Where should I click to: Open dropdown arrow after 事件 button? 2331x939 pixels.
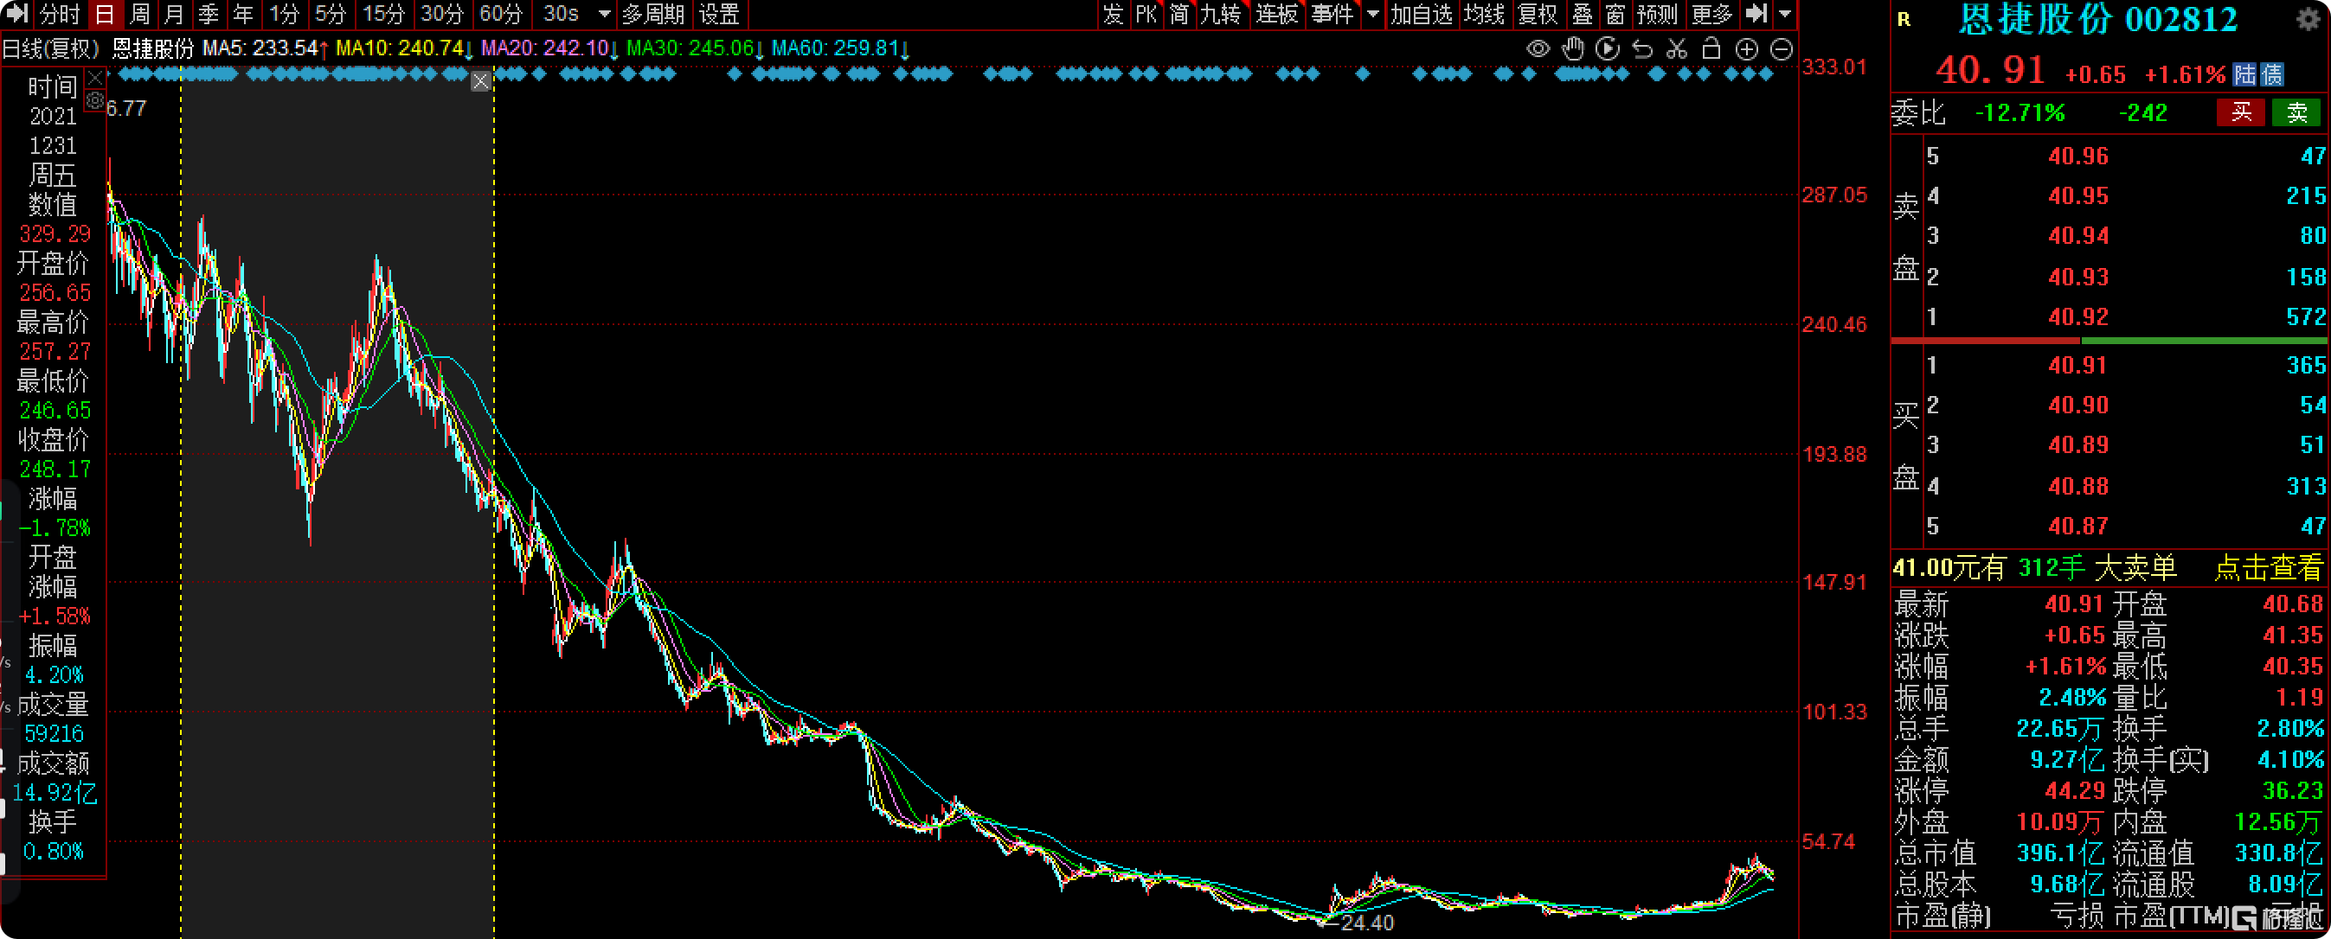coord(1372,14)
